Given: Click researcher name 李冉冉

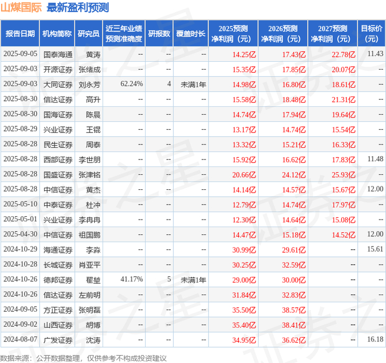Looking at the screenshot, I should (x=89, y=220).
